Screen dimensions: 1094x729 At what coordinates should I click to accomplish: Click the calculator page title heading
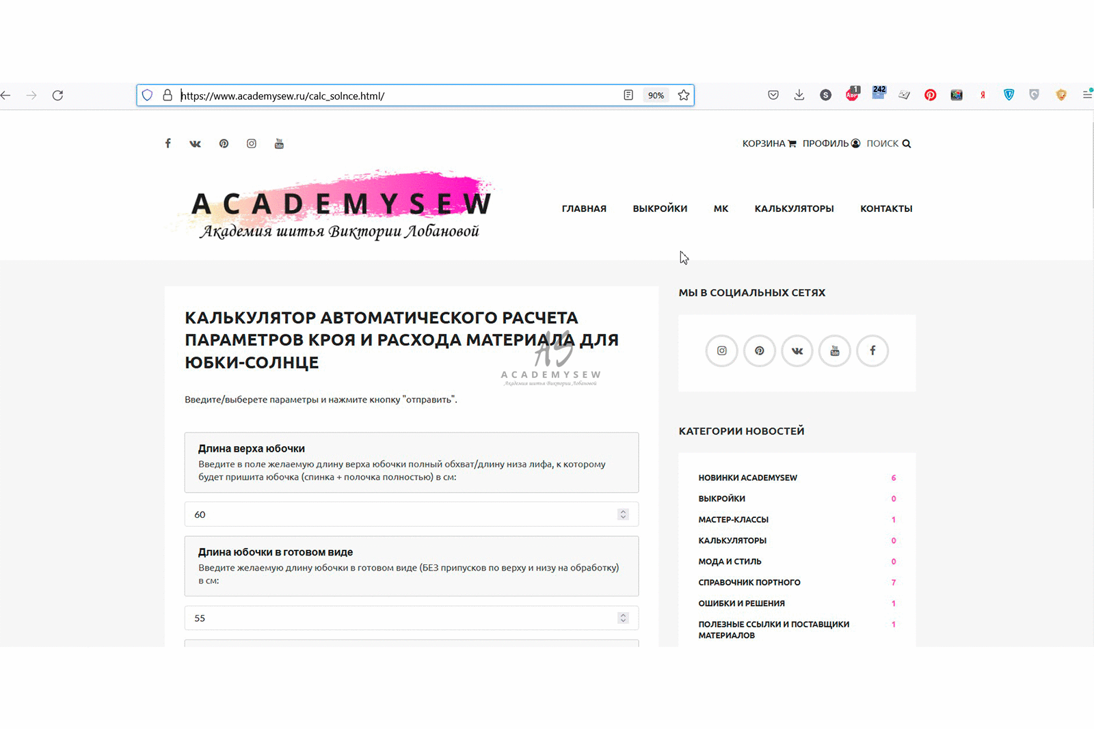tap(401, 340)
